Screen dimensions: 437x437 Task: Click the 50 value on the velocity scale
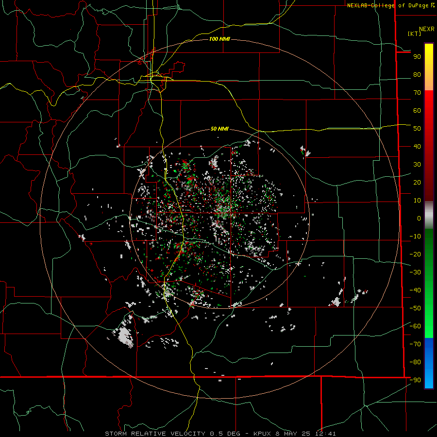(417, 129)
